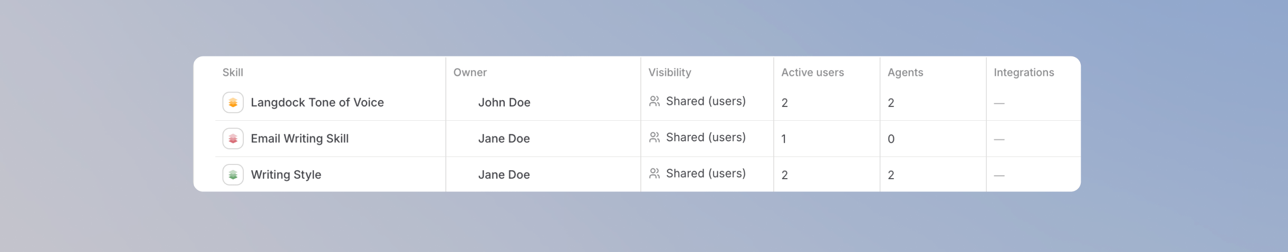Click the users icon in Email Writing row
This screenshot has height=252, width=1288.
655,138
